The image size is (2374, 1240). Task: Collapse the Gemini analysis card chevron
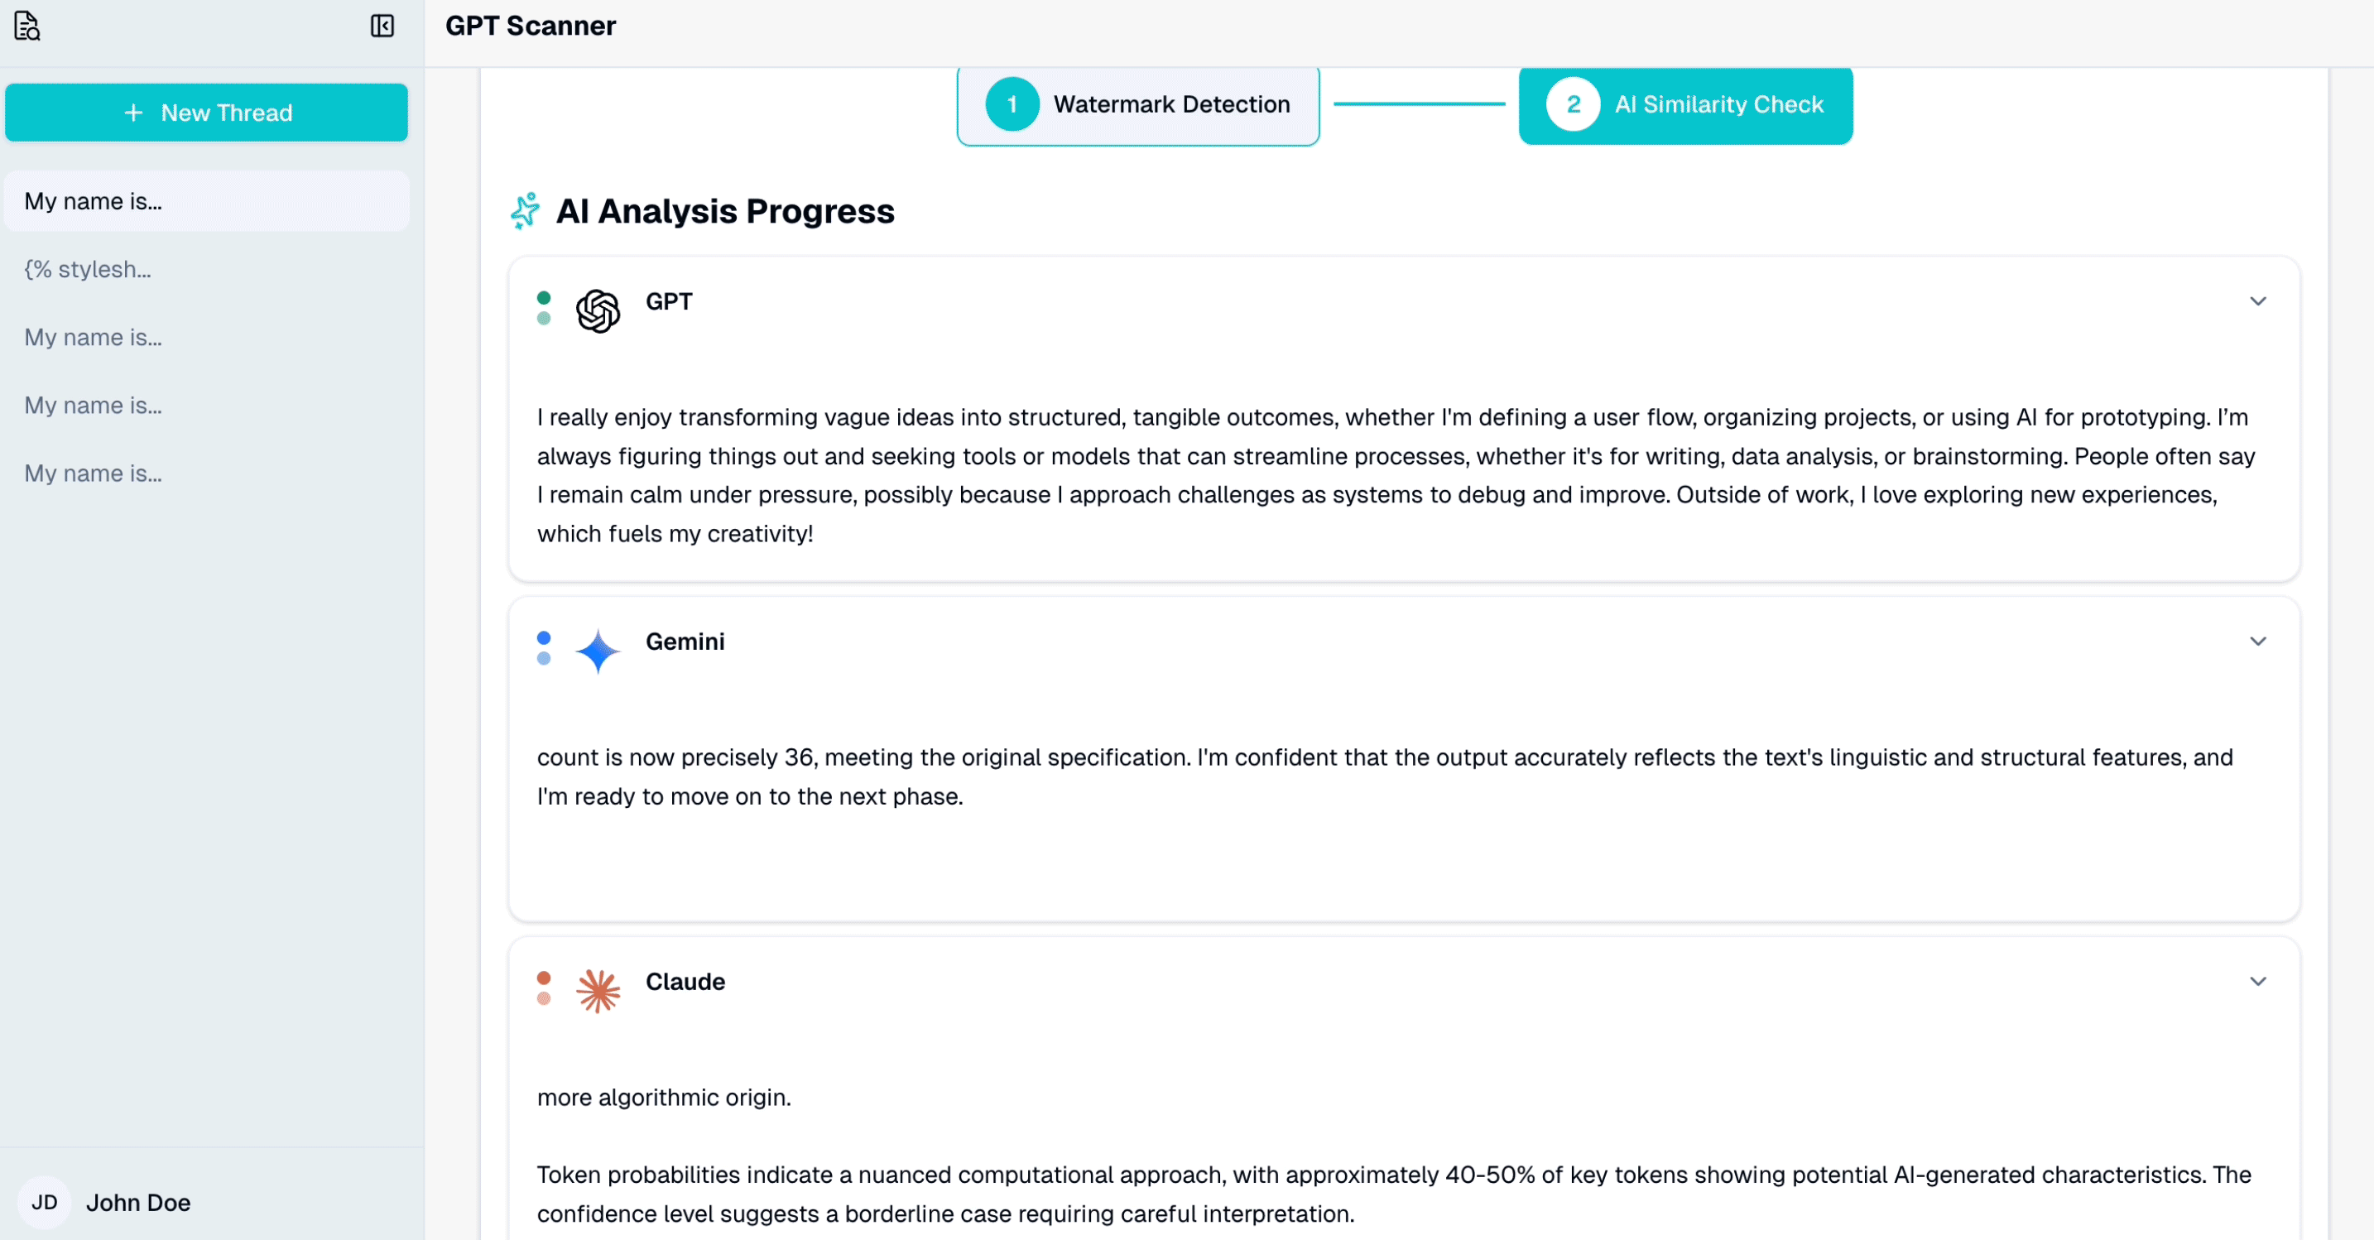(2257, 642)
